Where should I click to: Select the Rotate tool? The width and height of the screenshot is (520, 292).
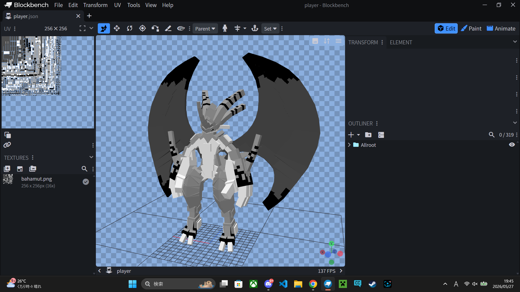point(130,28)
